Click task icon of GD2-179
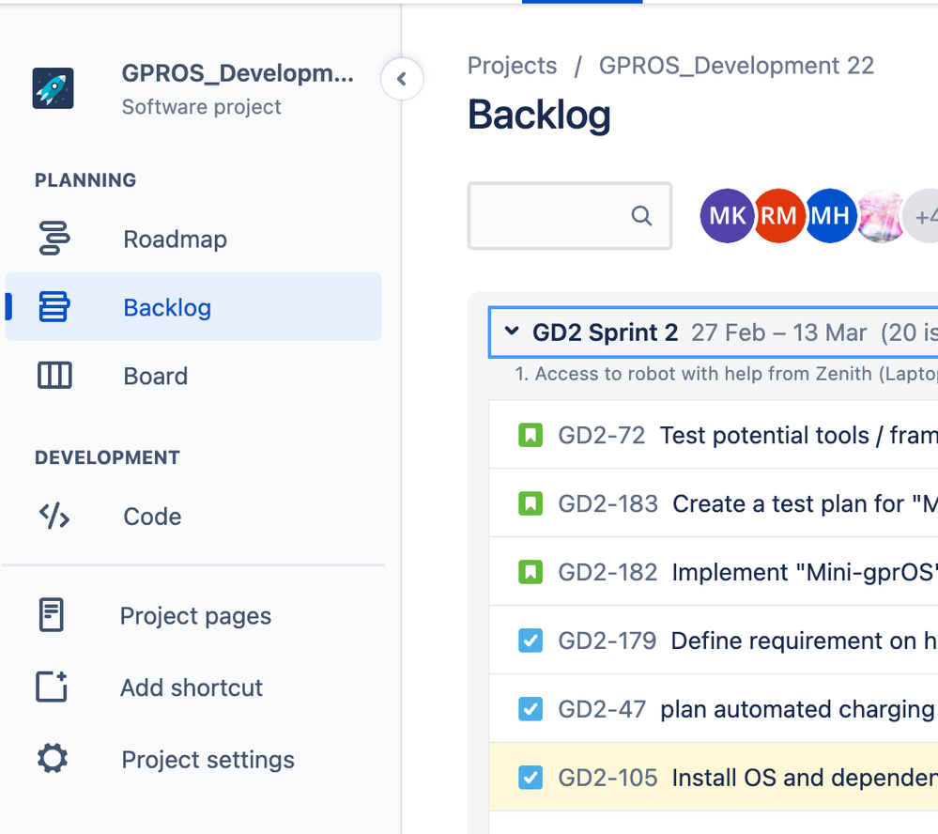Viewport: 938px width, 834px height. point(530,641)
